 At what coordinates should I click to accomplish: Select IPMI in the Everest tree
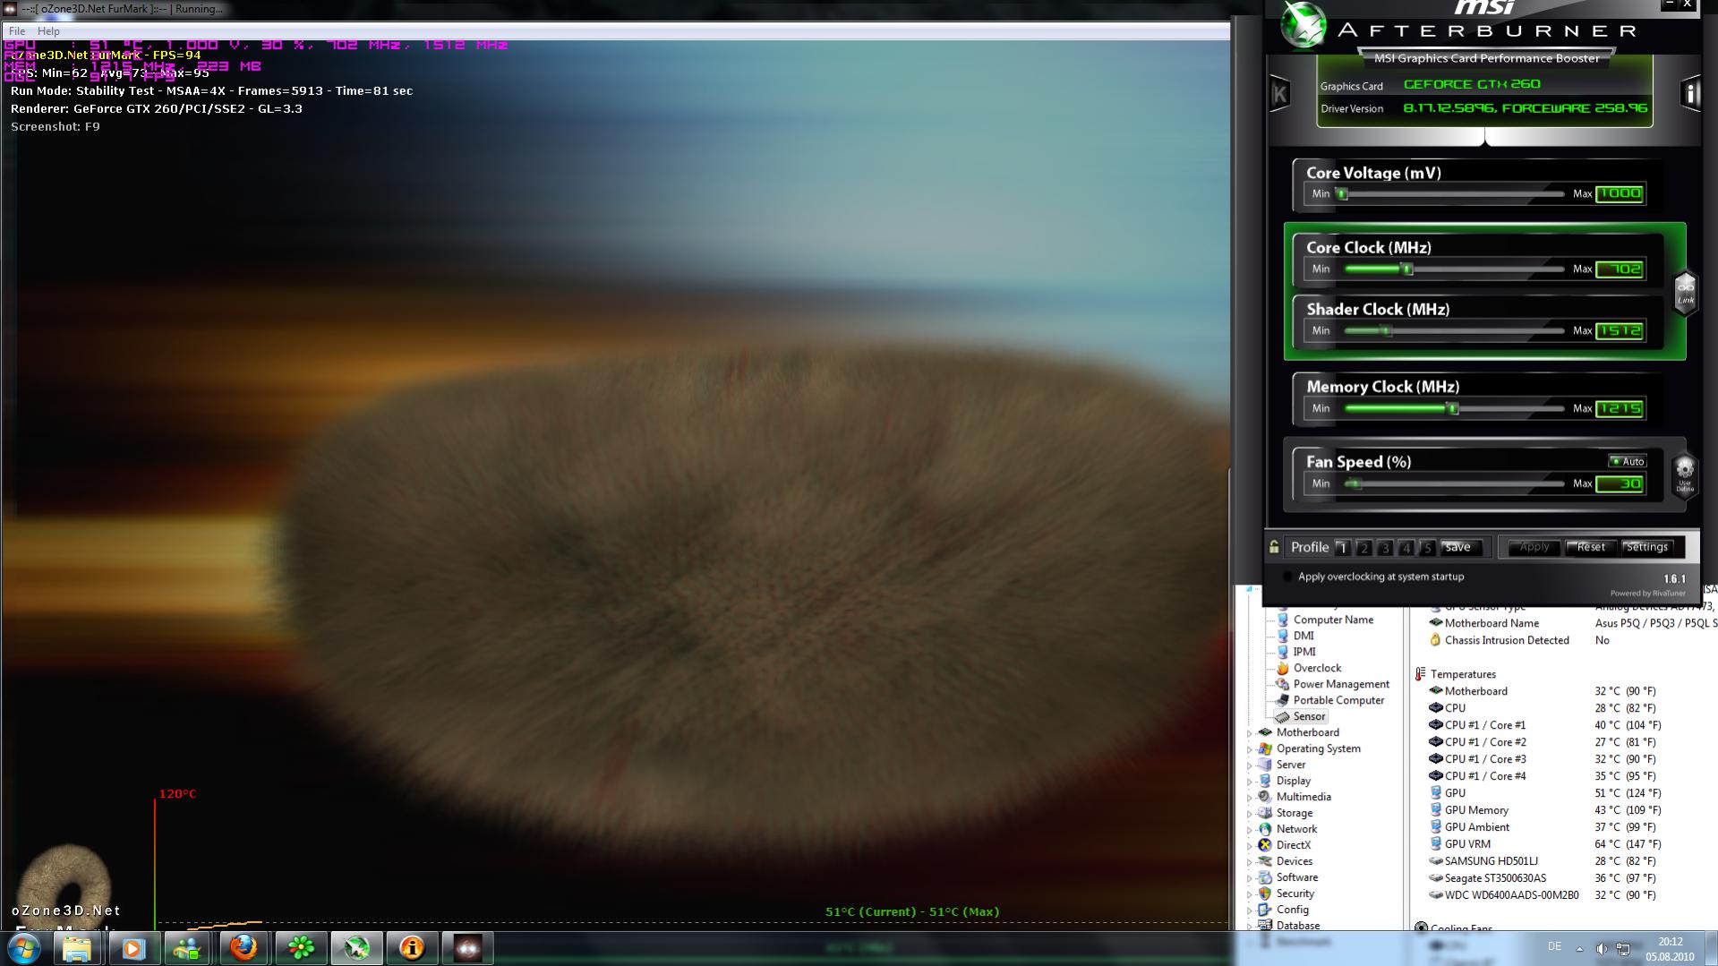[x=1304, y=652]
